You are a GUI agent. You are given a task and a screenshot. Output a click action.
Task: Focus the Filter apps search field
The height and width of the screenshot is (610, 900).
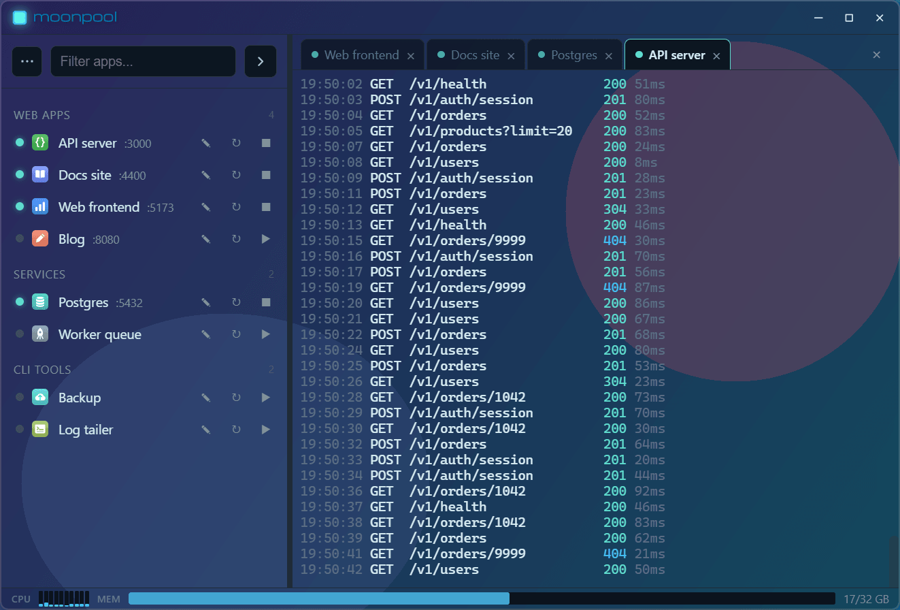tap(143, 61)
